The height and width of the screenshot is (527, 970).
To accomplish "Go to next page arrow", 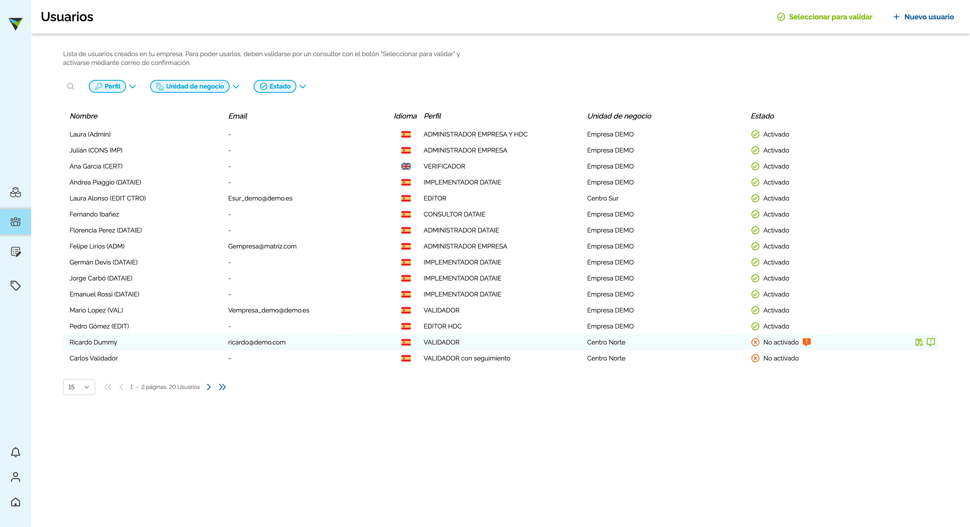I will (x=209, y=387).
